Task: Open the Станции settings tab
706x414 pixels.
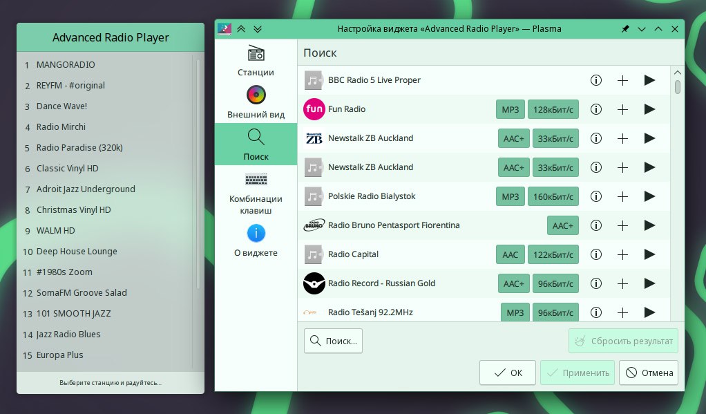Action: click(x=256, y=61)
